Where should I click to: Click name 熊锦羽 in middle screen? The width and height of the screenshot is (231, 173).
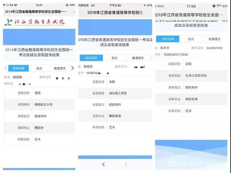(88, 67)
